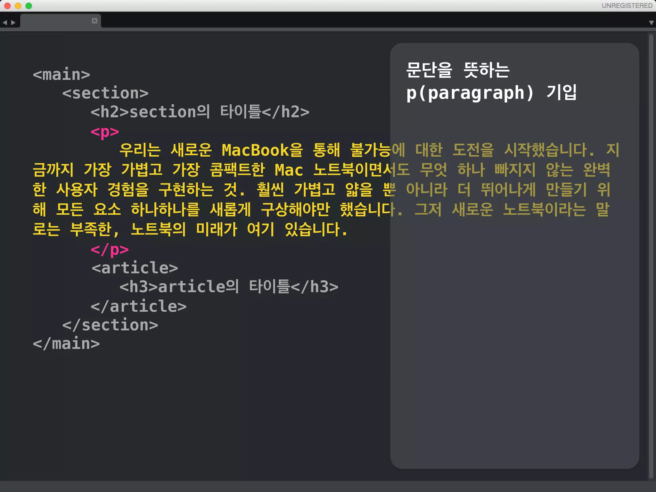Click the 문단을 뜻하는 note text
The width and height of the screenshot is (656, 492).
click(x=458, y=70)
